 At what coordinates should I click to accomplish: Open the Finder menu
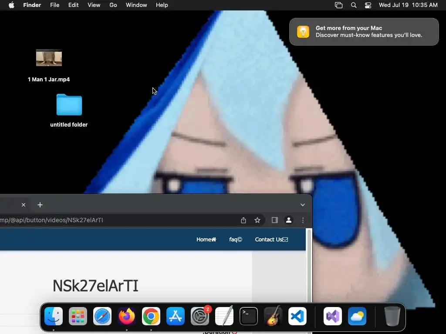[x=32, y=5]
